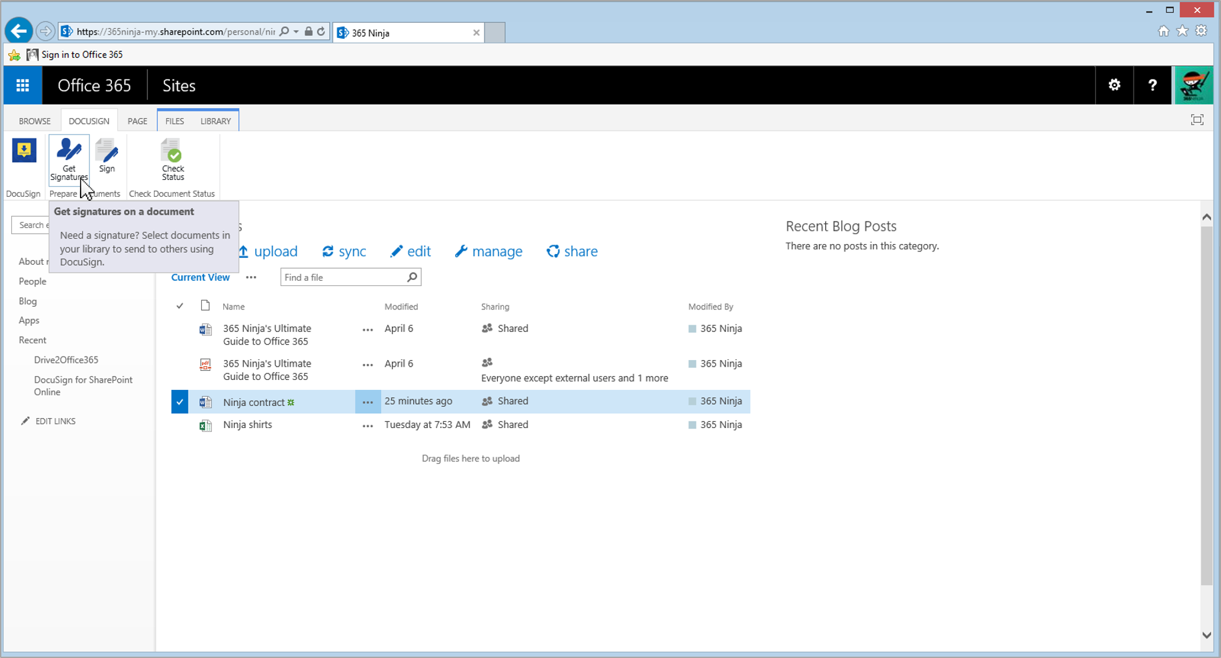Click Add to favorites bar star icon

14,55
